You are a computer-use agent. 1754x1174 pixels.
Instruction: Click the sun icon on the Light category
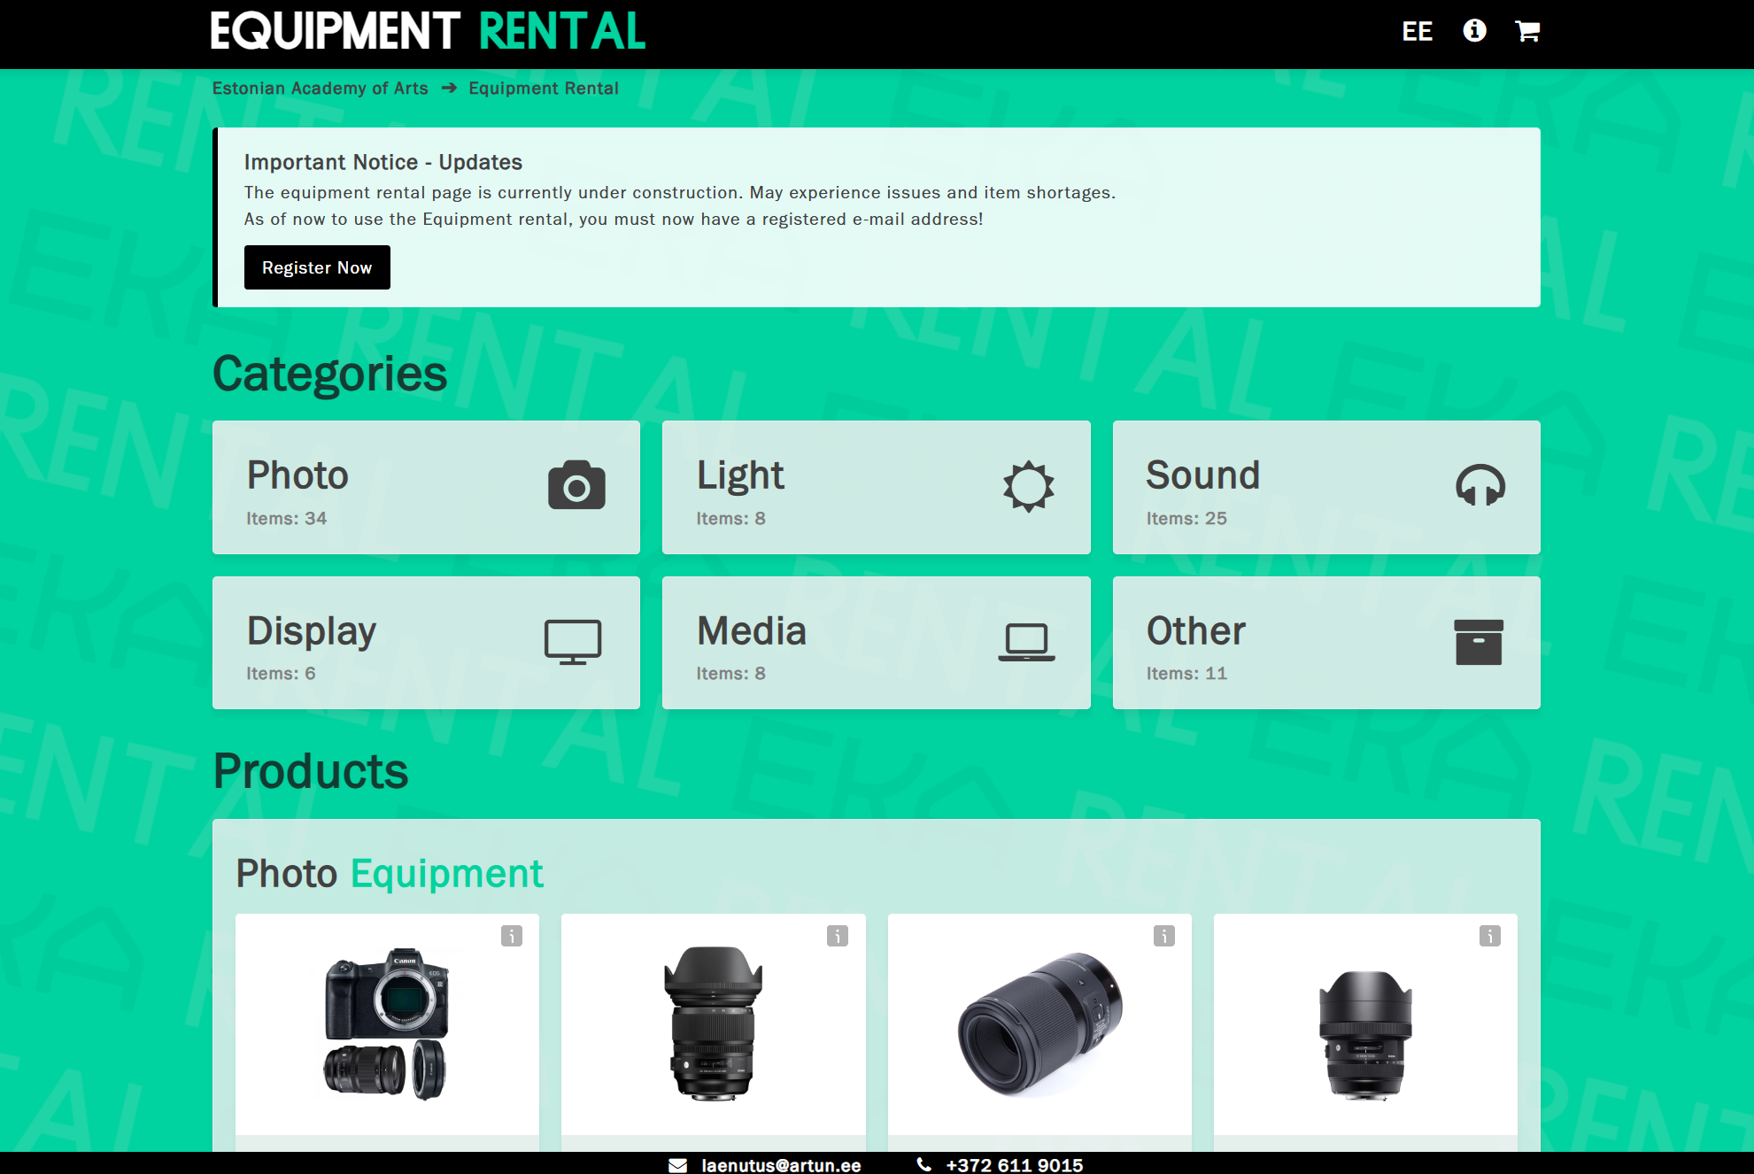[x=1027, y=485]
